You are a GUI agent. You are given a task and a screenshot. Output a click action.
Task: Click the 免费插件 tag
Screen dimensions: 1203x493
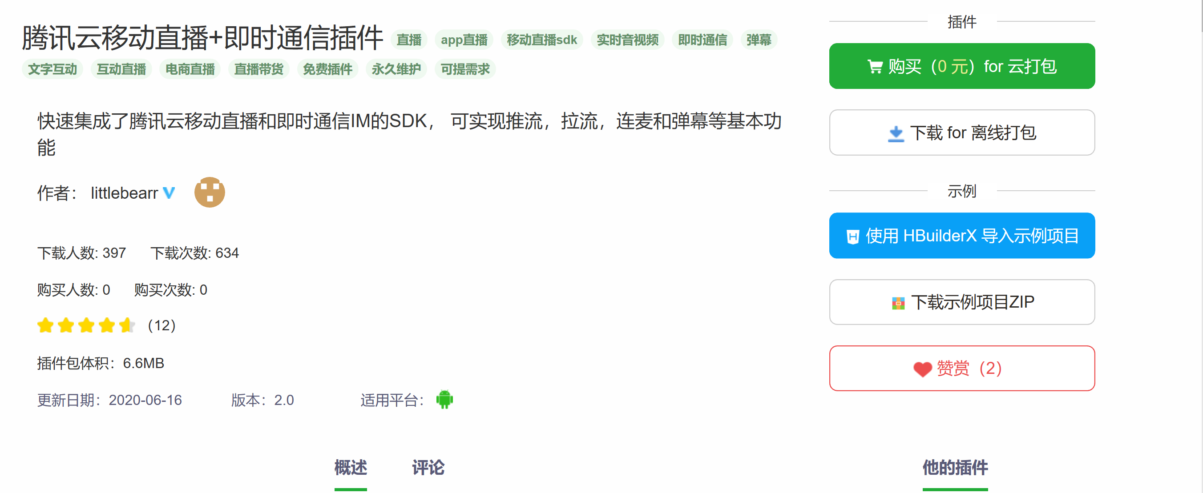click(327, 69)
